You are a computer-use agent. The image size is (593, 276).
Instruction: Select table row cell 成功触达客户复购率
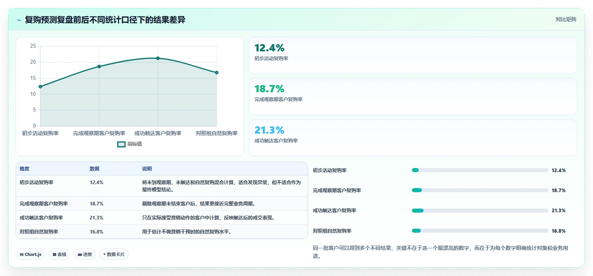(41, 217)
